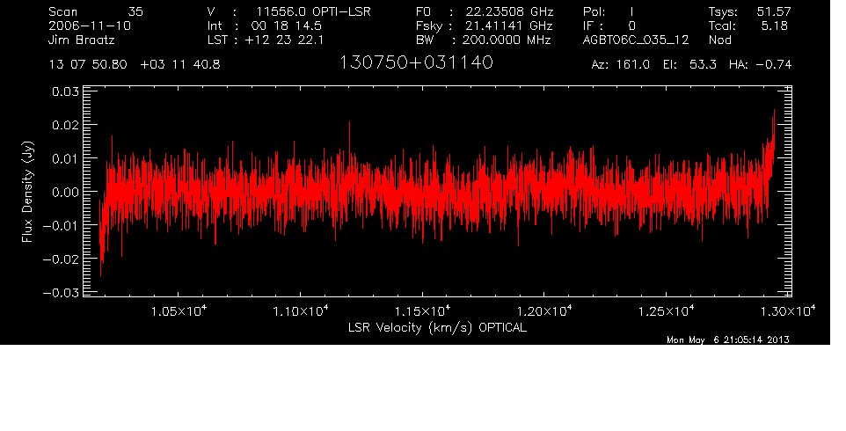Select the 1.20×10⁴ x-axis tick label
Image resolution: width=846 pixels, height=431 pixels.
point(543,311)
